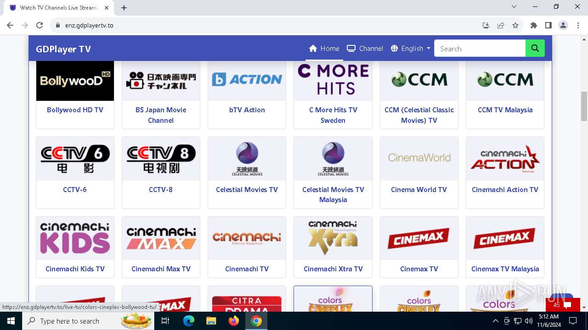Launch Firefox from the taskbar

point(234,321)
